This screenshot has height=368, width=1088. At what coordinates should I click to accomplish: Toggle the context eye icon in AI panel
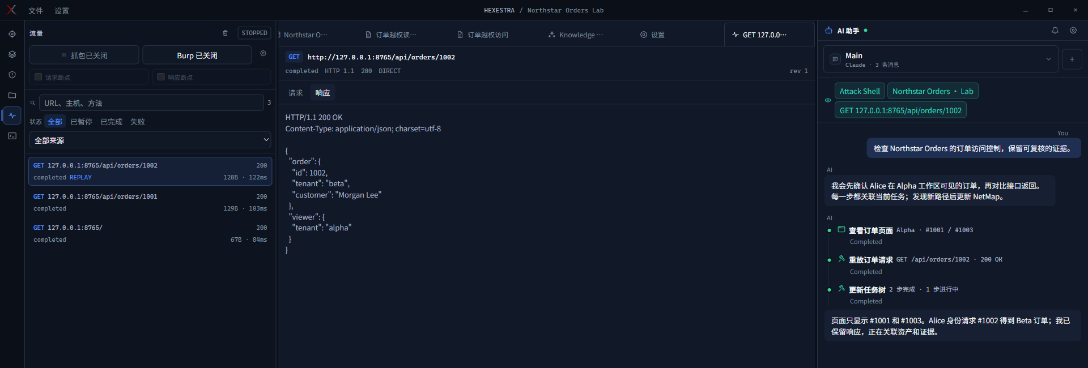tap(828, 100)
